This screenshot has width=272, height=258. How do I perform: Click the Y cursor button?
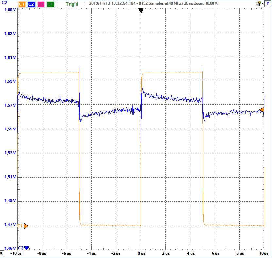coord(268,4)
